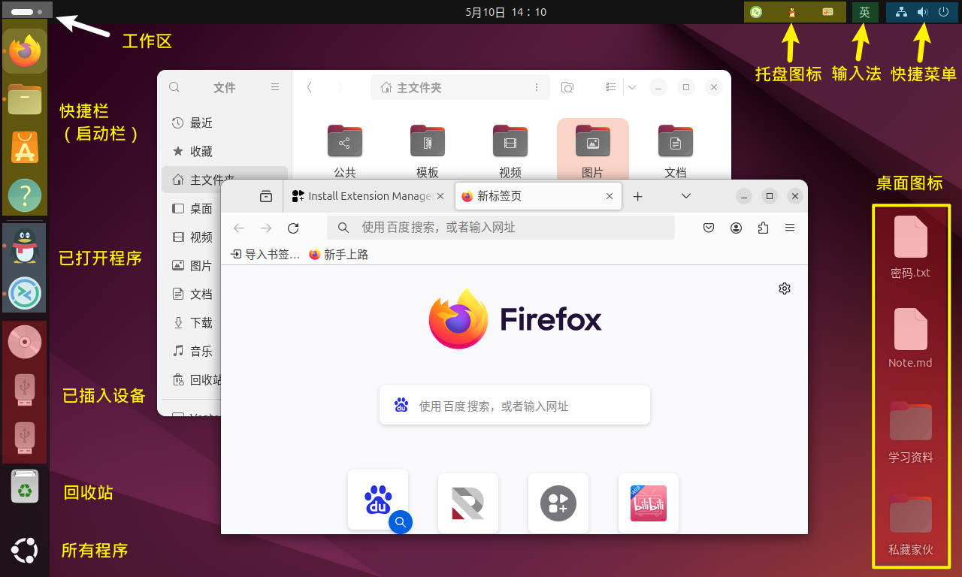Click the 导入书签 bookmarks toolbar button
This screenshot has width=962, height=577.
pos(265,255)
